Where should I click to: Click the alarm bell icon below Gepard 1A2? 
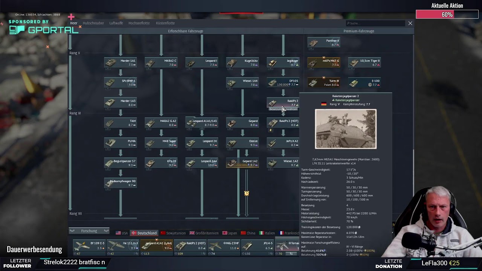(247, 193)
